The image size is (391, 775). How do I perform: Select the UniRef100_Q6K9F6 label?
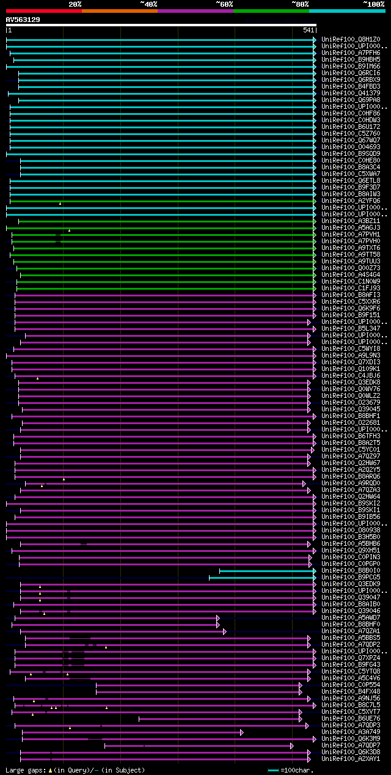click(351, 309)
